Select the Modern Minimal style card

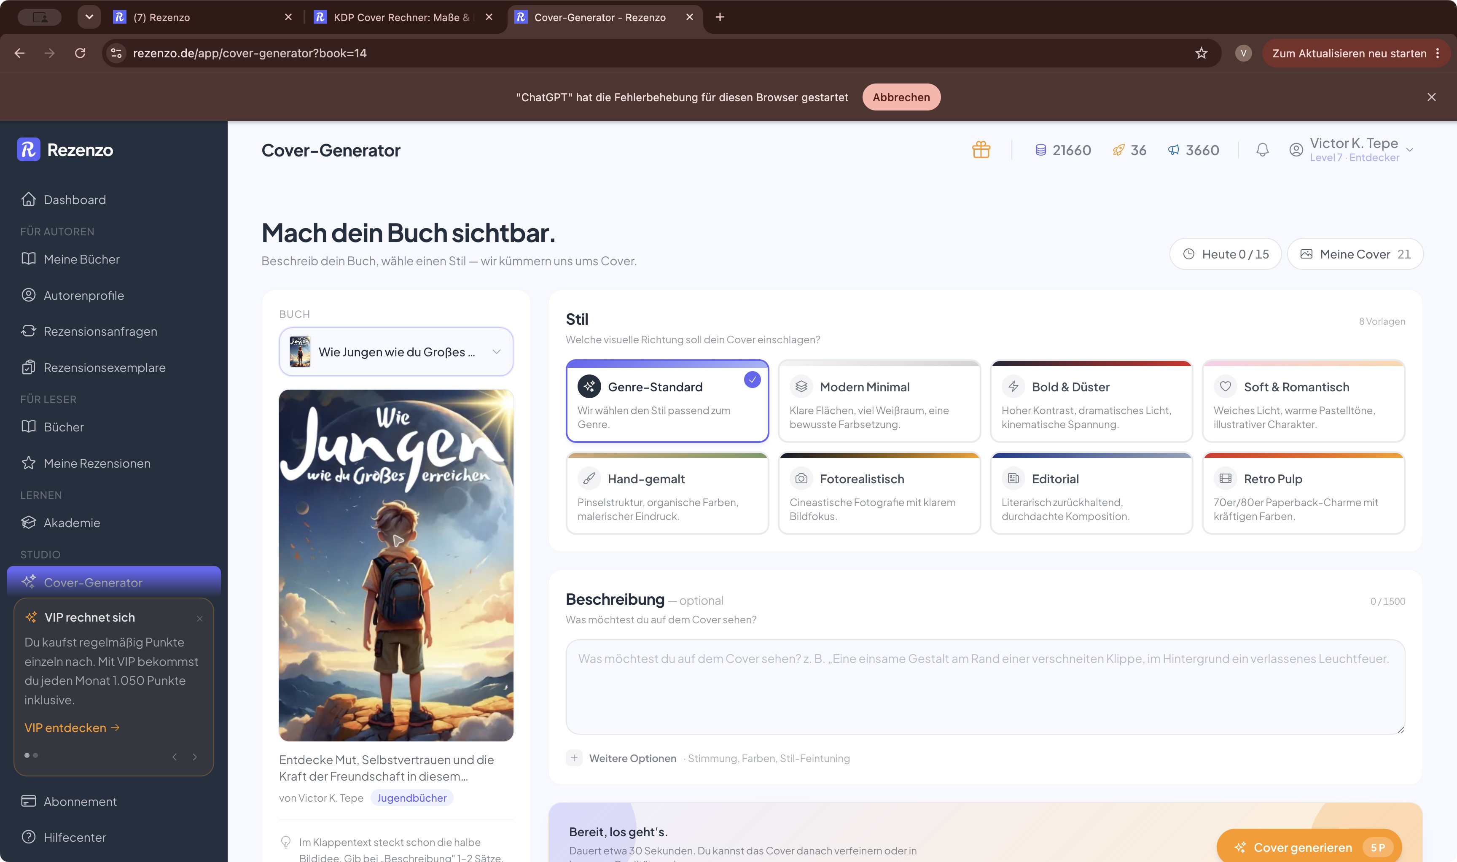[879, 401]
